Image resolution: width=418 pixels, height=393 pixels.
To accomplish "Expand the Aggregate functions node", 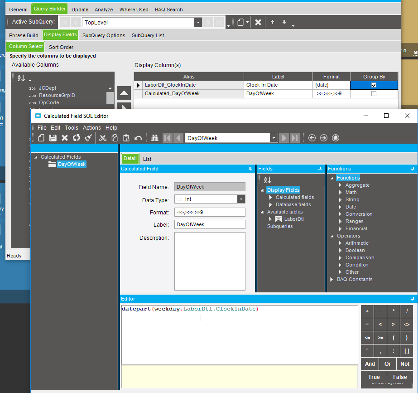I will (341, 185).
